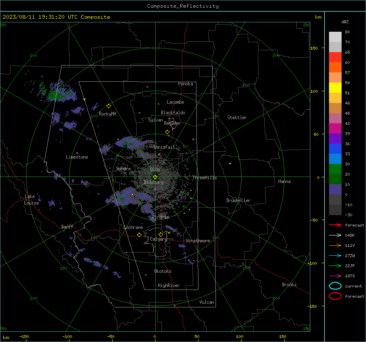Select the ThreeHills label
Screen dimensions: 366x342
[x=205, y=178]
